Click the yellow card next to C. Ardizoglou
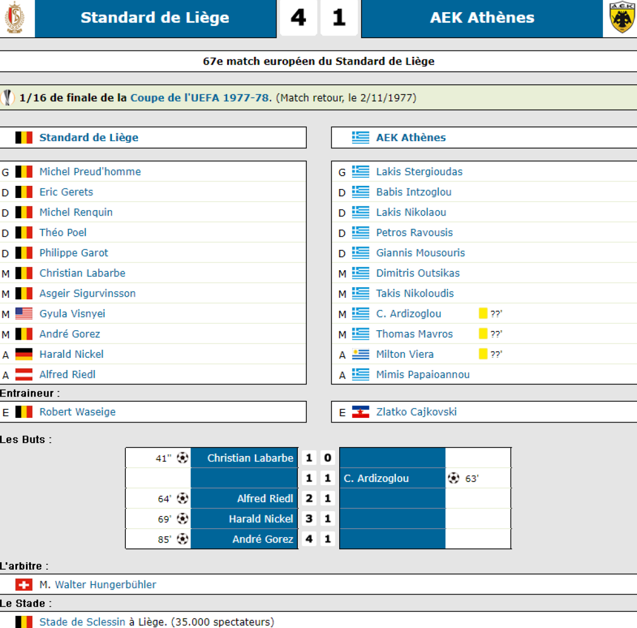The image size is (637, 628). 483,313
